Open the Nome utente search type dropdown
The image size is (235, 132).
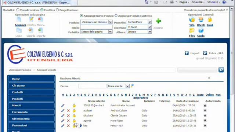click(118, 86)
